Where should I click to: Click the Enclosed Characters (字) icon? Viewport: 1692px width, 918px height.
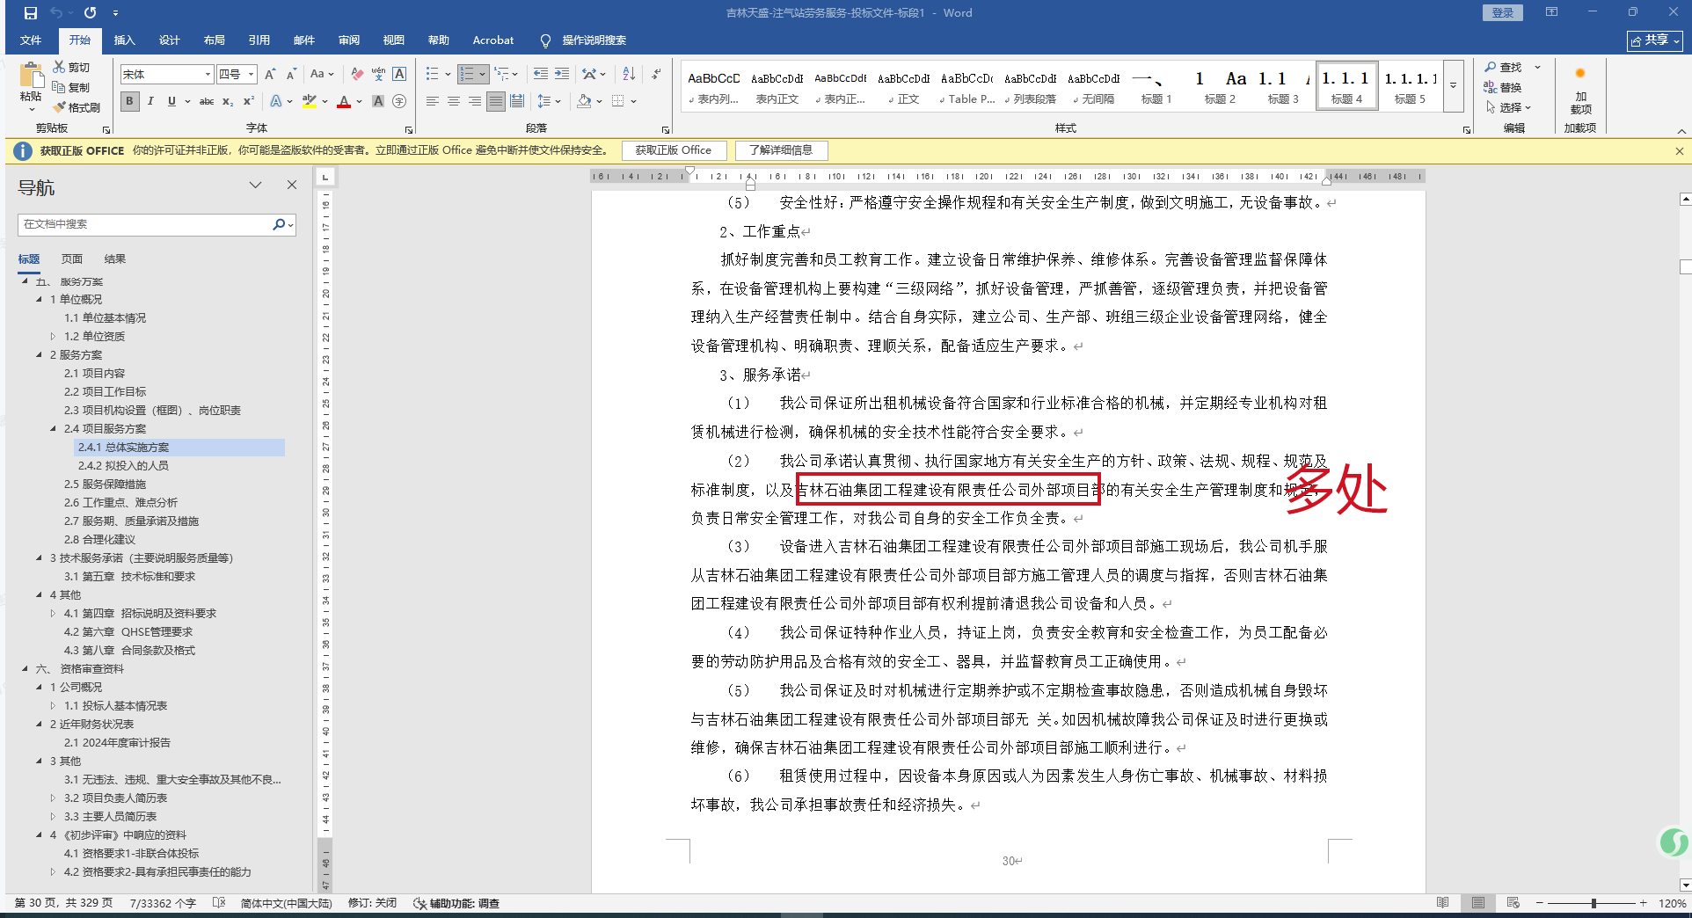[399, 101]
